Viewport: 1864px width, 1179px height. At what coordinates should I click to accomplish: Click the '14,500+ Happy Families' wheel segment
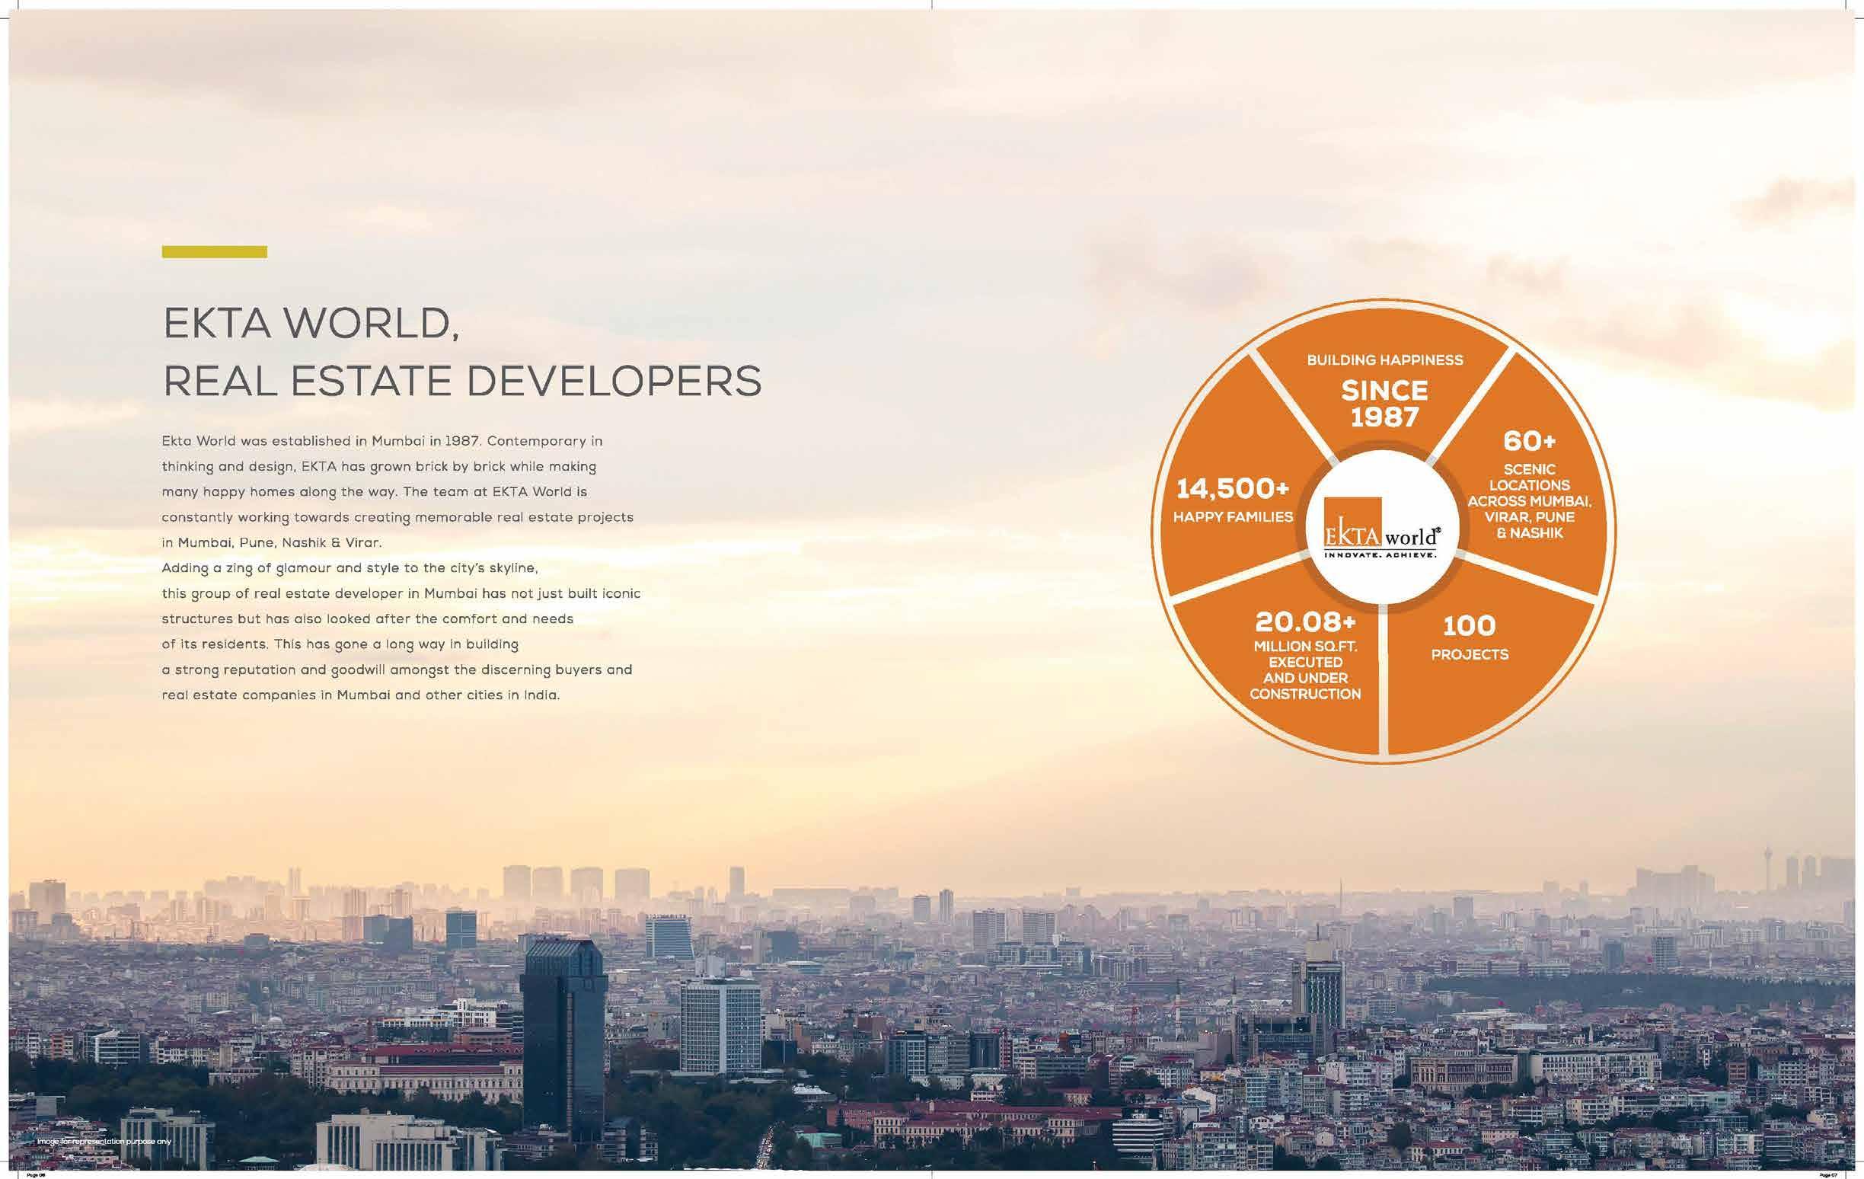(x=1233, y=500)
